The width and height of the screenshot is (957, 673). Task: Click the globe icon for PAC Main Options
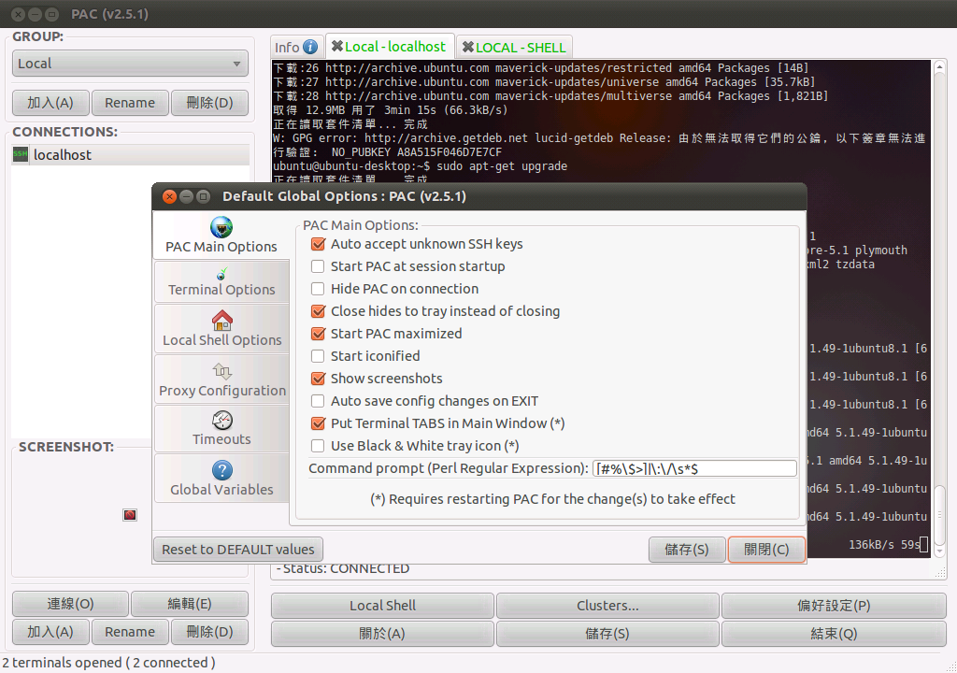(x=221, y=227)
